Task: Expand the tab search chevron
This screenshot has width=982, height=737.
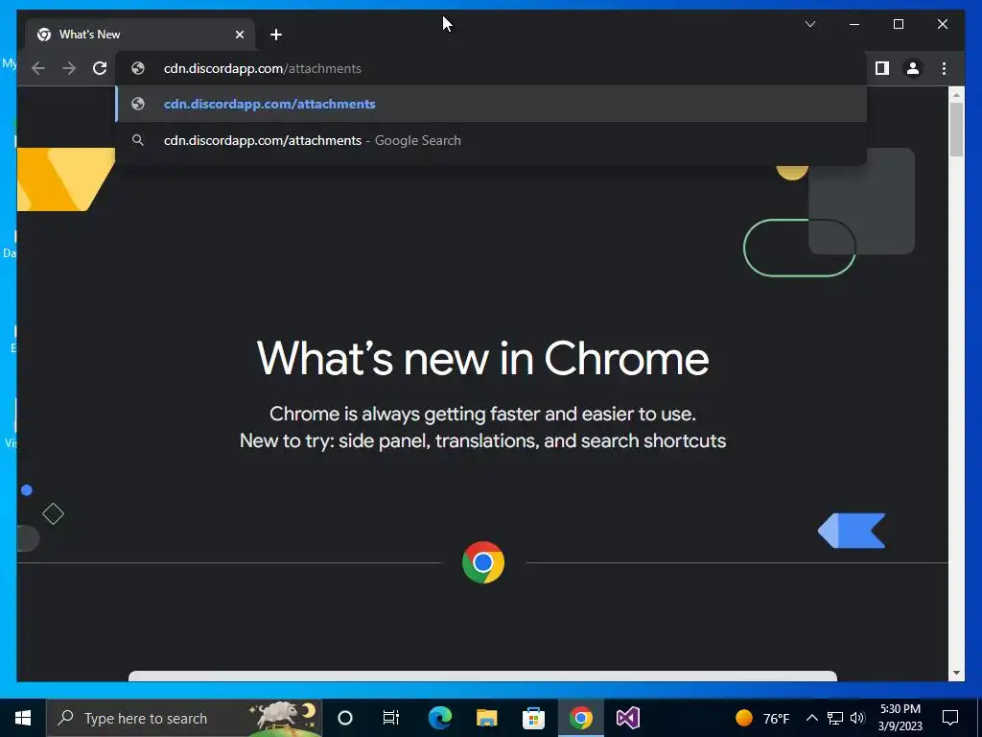Action: 809,24
